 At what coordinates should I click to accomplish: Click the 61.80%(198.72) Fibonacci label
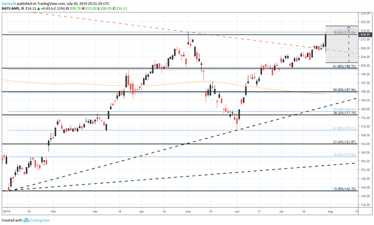tap(344, 67)
